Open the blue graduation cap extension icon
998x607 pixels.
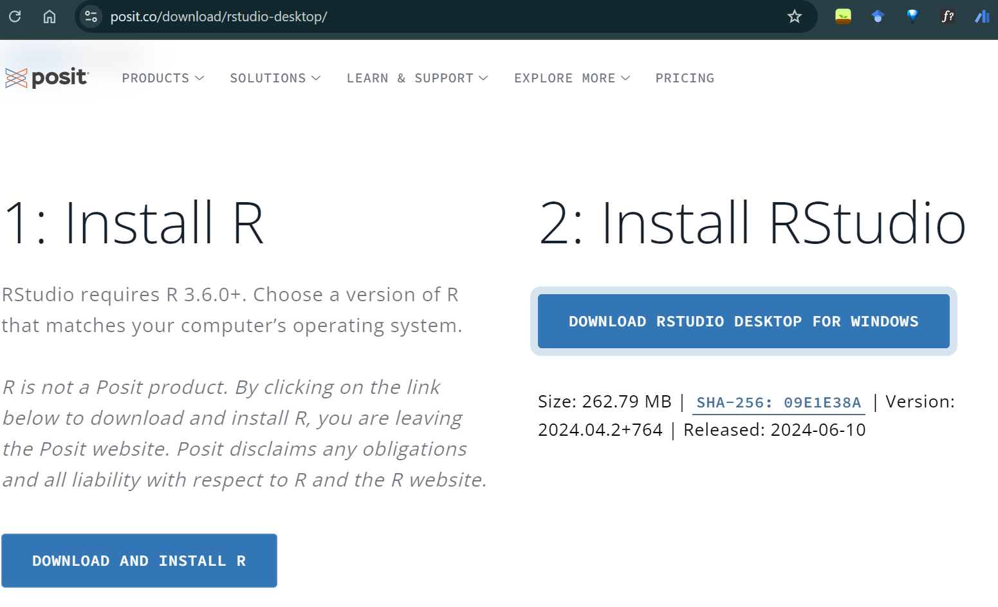point(878,16)
